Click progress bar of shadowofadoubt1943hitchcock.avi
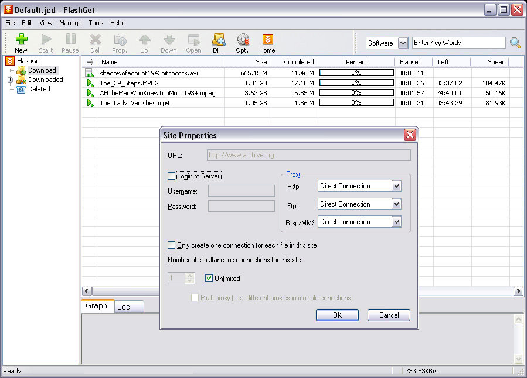 356,73
